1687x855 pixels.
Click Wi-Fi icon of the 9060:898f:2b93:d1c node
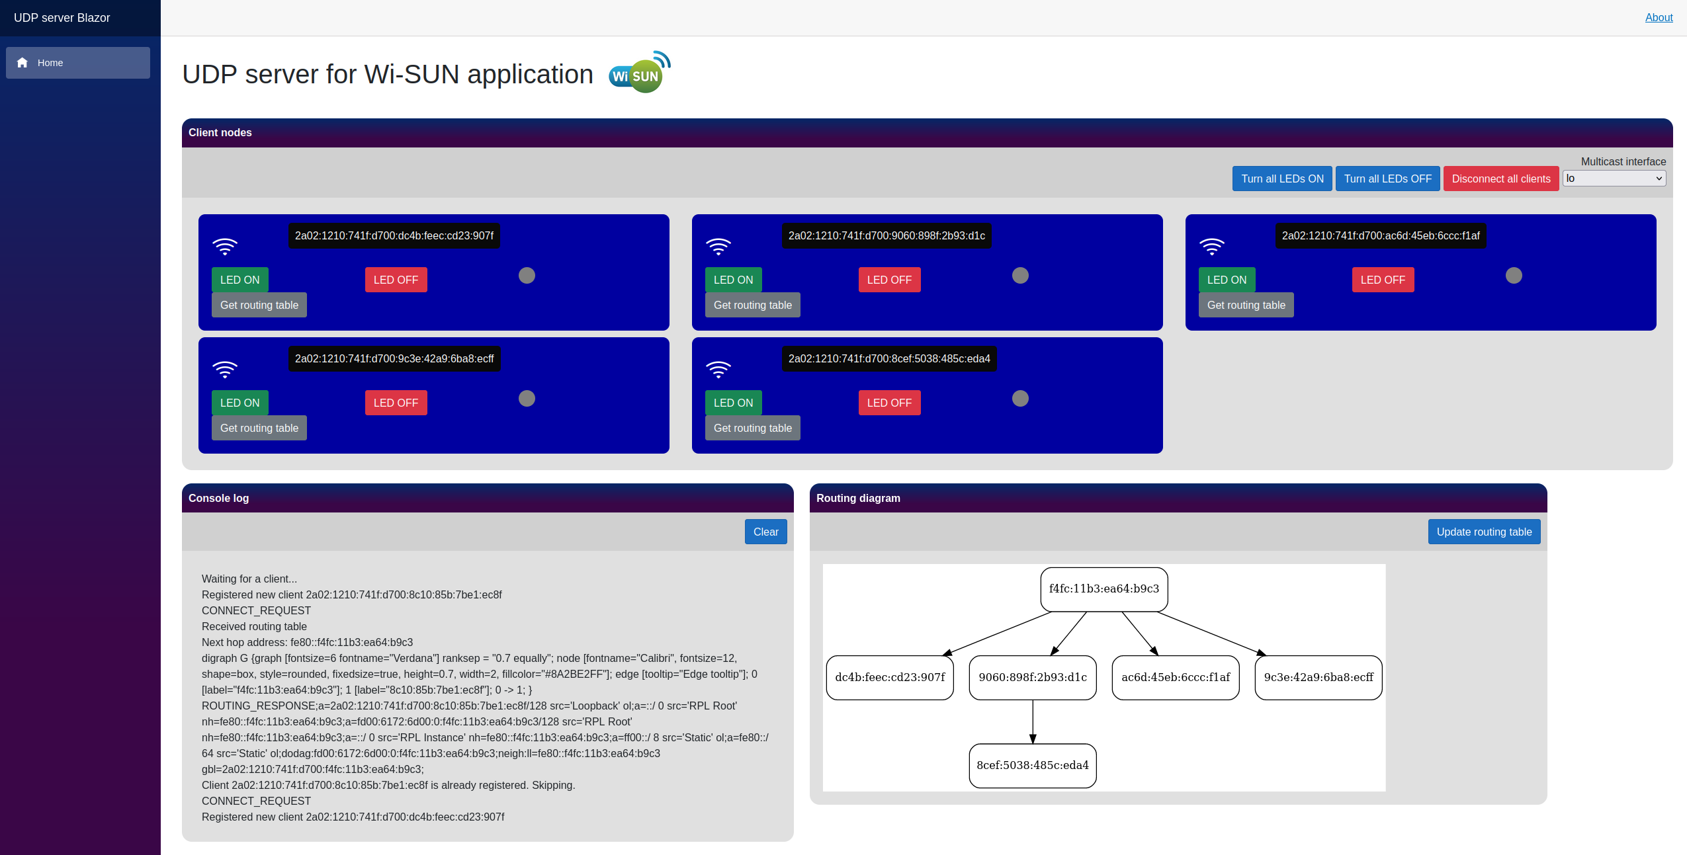pos(718,247)
